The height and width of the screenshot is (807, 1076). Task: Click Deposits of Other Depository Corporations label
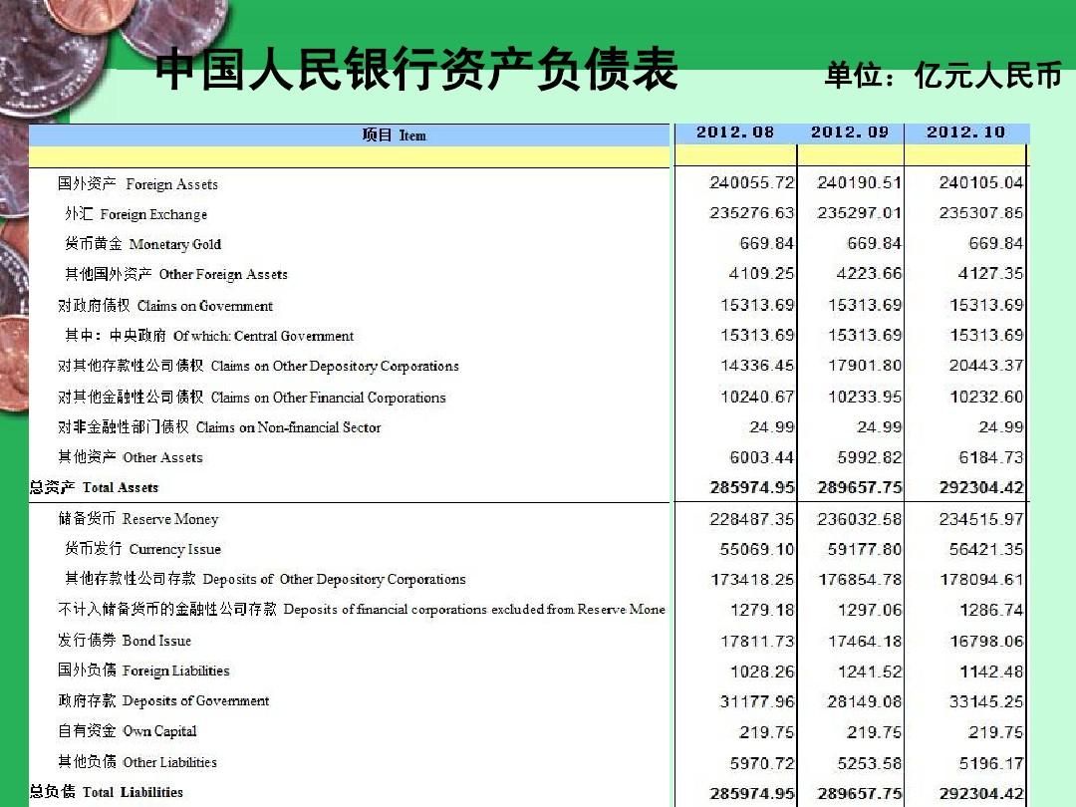pos(266,579)
